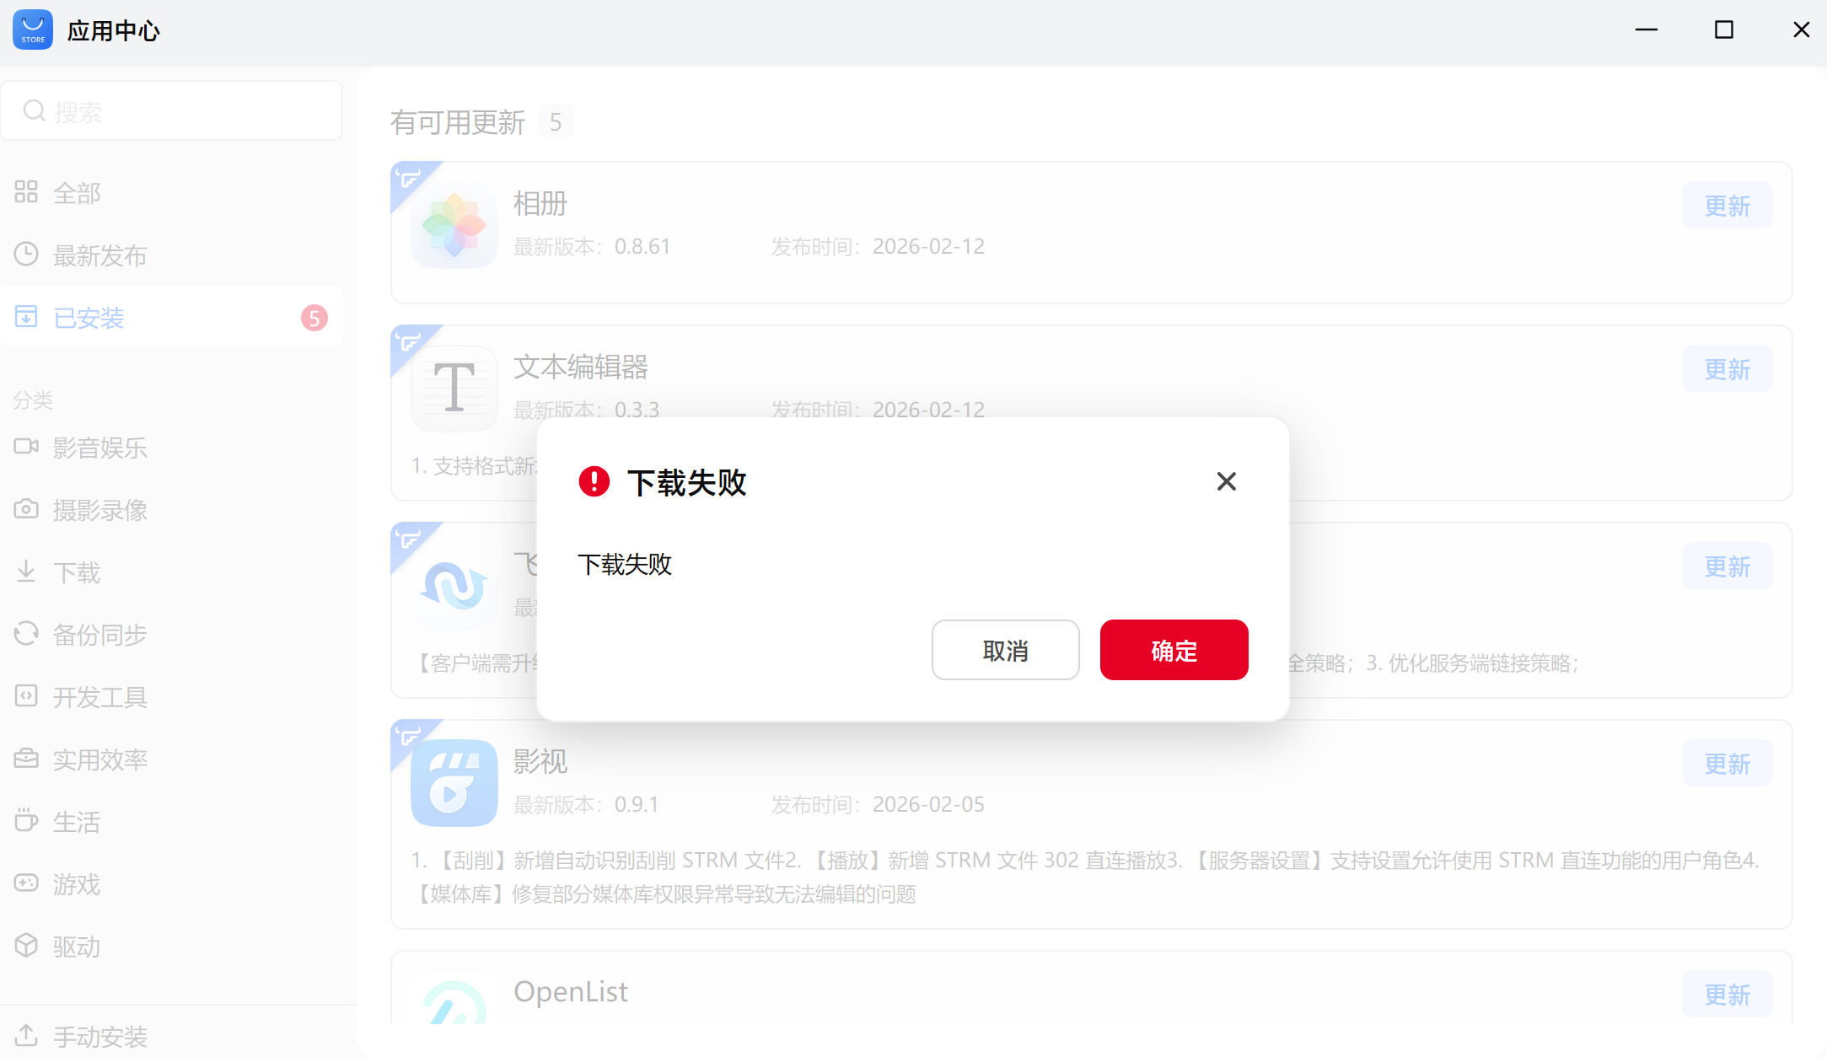Click the 影视 app icon
The width and height of the screenshot is (1827, 1057).
pos(454,782)
